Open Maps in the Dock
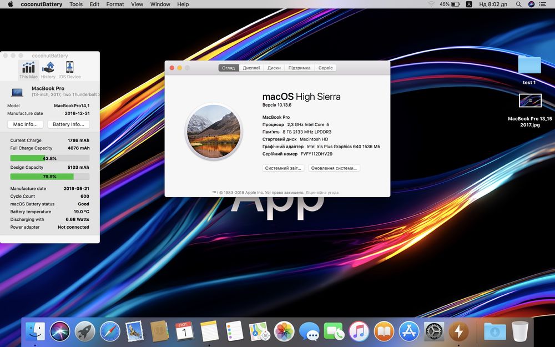Image resolution: width=555 pixels, height=347 pixels. (x=259, y=332)
